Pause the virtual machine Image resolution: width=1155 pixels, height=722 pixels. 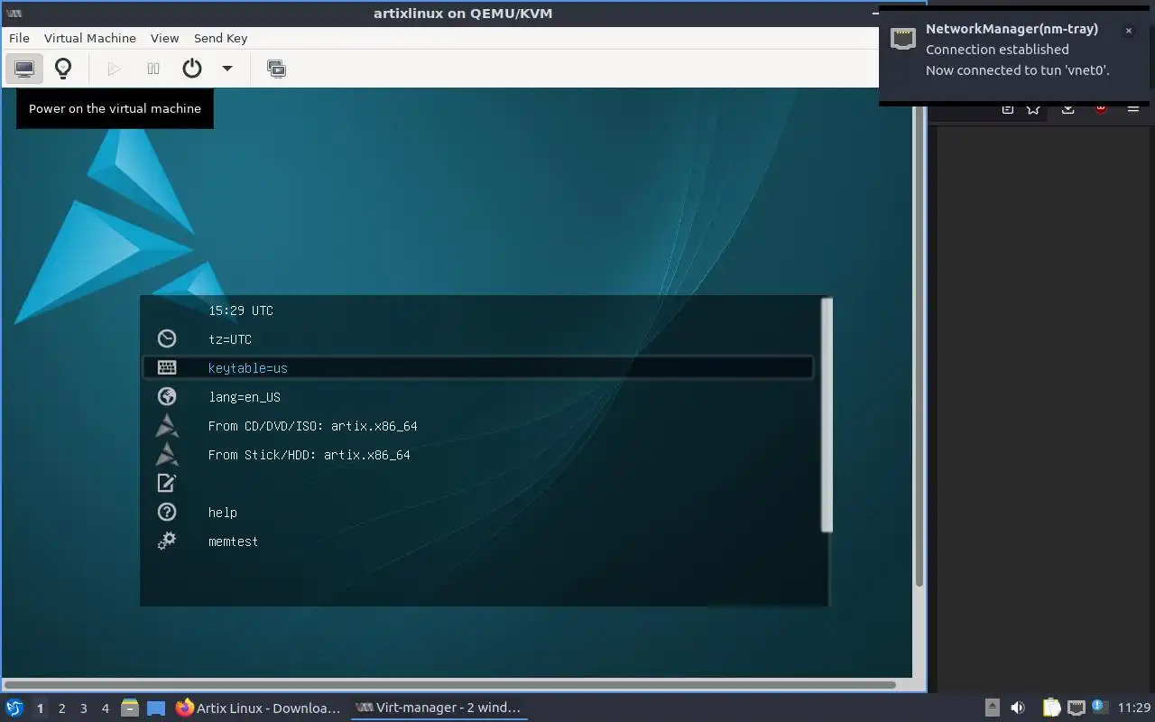click(x=153, y=69)
